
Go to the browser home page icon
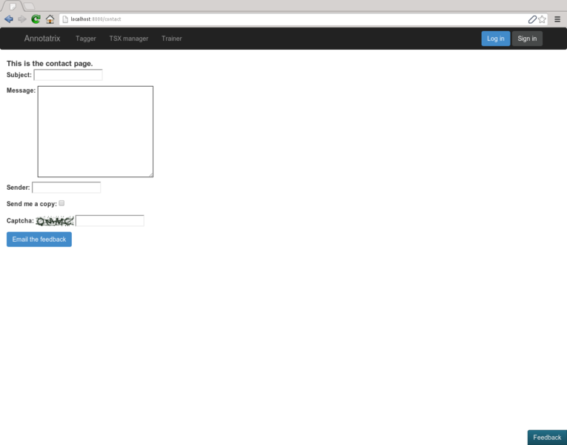coord(50,19)
